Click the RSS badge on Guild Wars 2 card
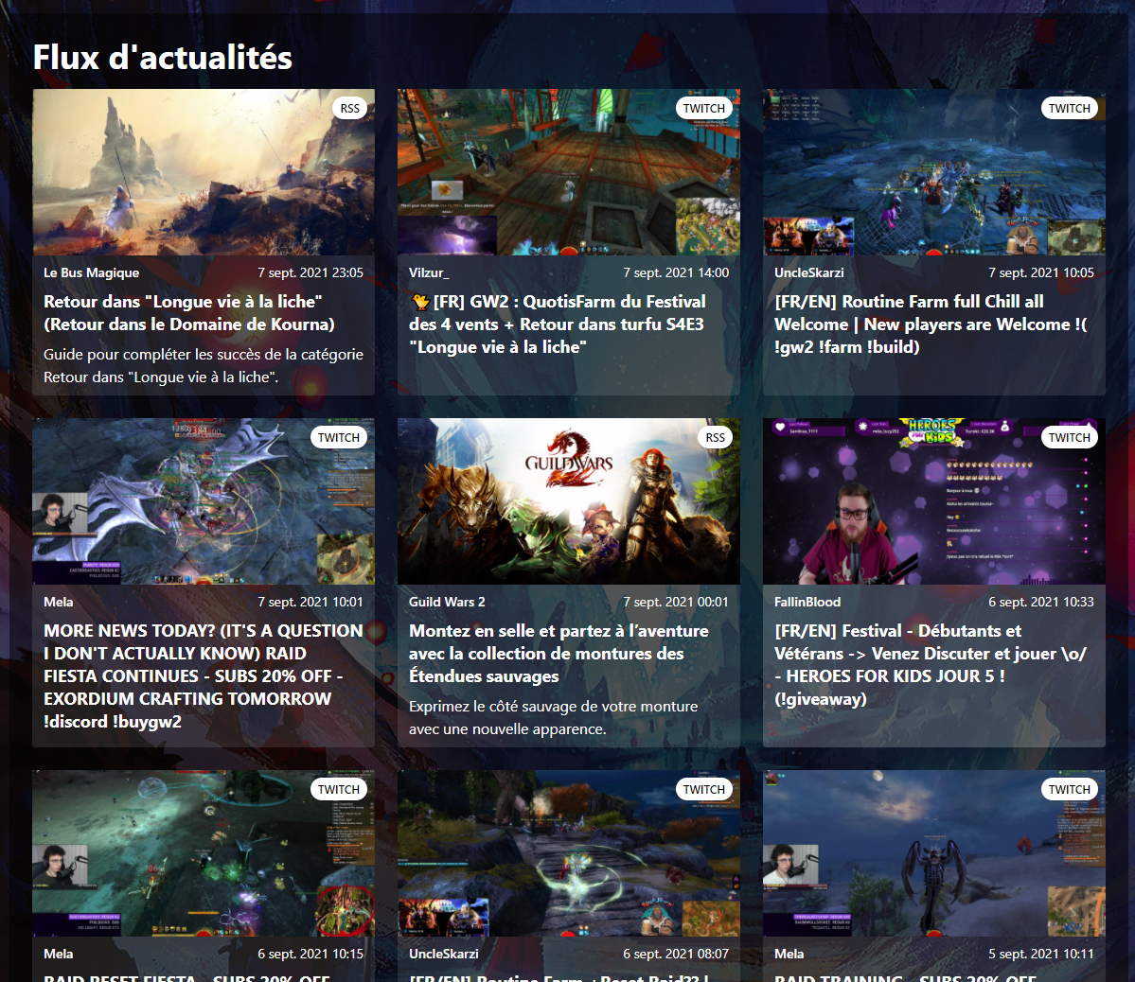This screenshot has width=1135, height=982. click(715, 438)
